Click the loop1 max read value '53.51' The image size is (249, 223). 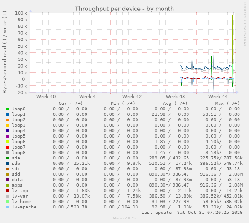[209, 114]
